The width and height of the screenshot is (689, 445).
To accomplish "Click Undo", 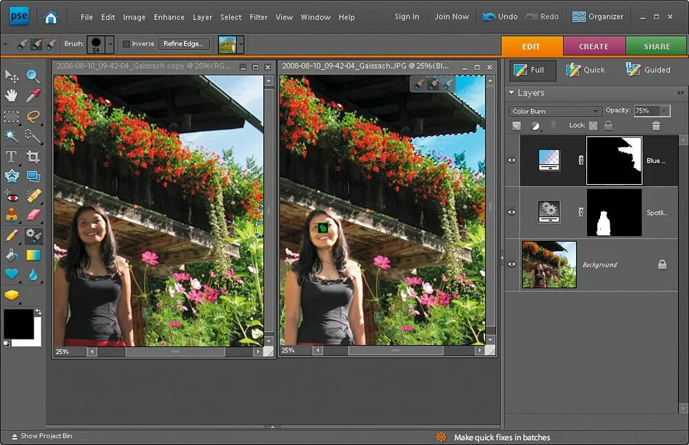I will [x=500, y=17].
